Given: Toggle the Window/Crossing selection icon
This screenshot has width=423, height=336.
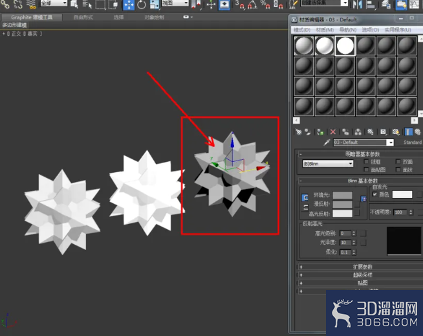Looking at the screenshot, I should (114, 5).
